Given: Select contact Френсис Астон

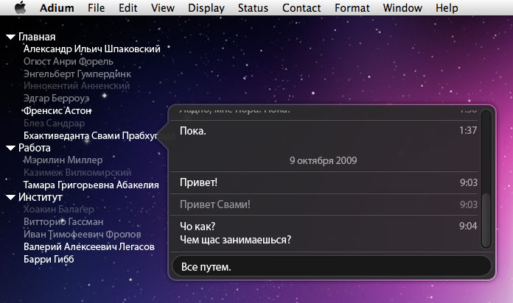Looking at the screenshot, I should click(x=57, y=111).
